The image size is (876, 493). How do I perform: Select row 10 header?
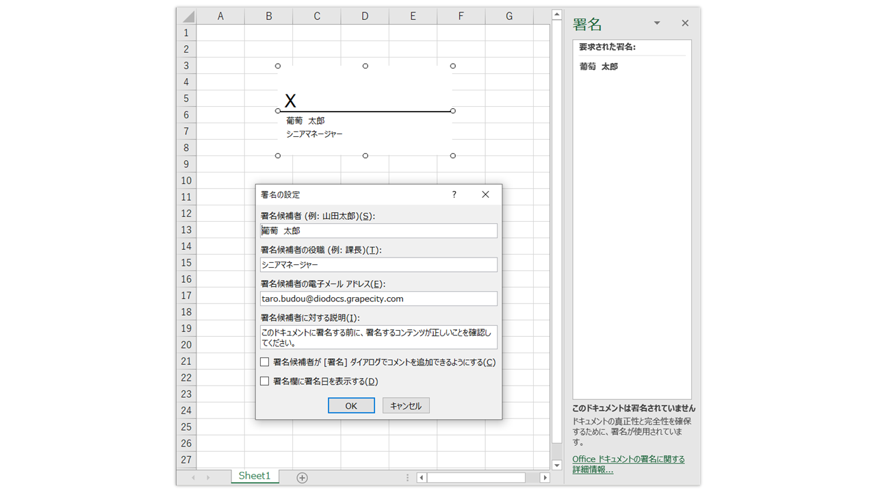(186, 181)
